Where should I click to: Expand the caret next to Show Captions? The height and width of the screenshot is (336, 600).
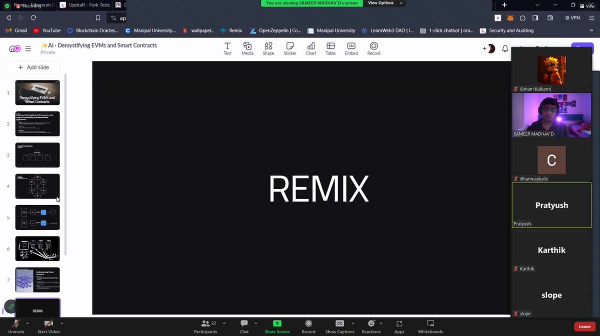coord(352,323)
